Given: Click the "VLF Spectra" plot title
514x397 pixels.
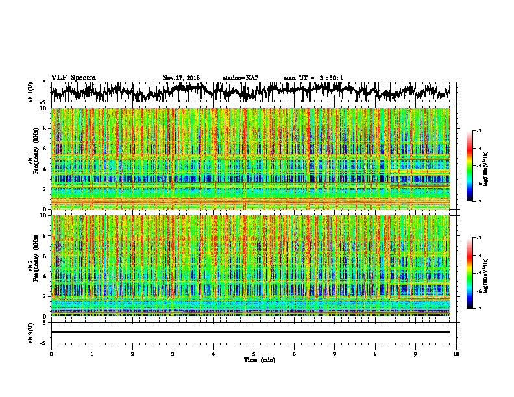Looking at the screenshot, I should 73,78.
